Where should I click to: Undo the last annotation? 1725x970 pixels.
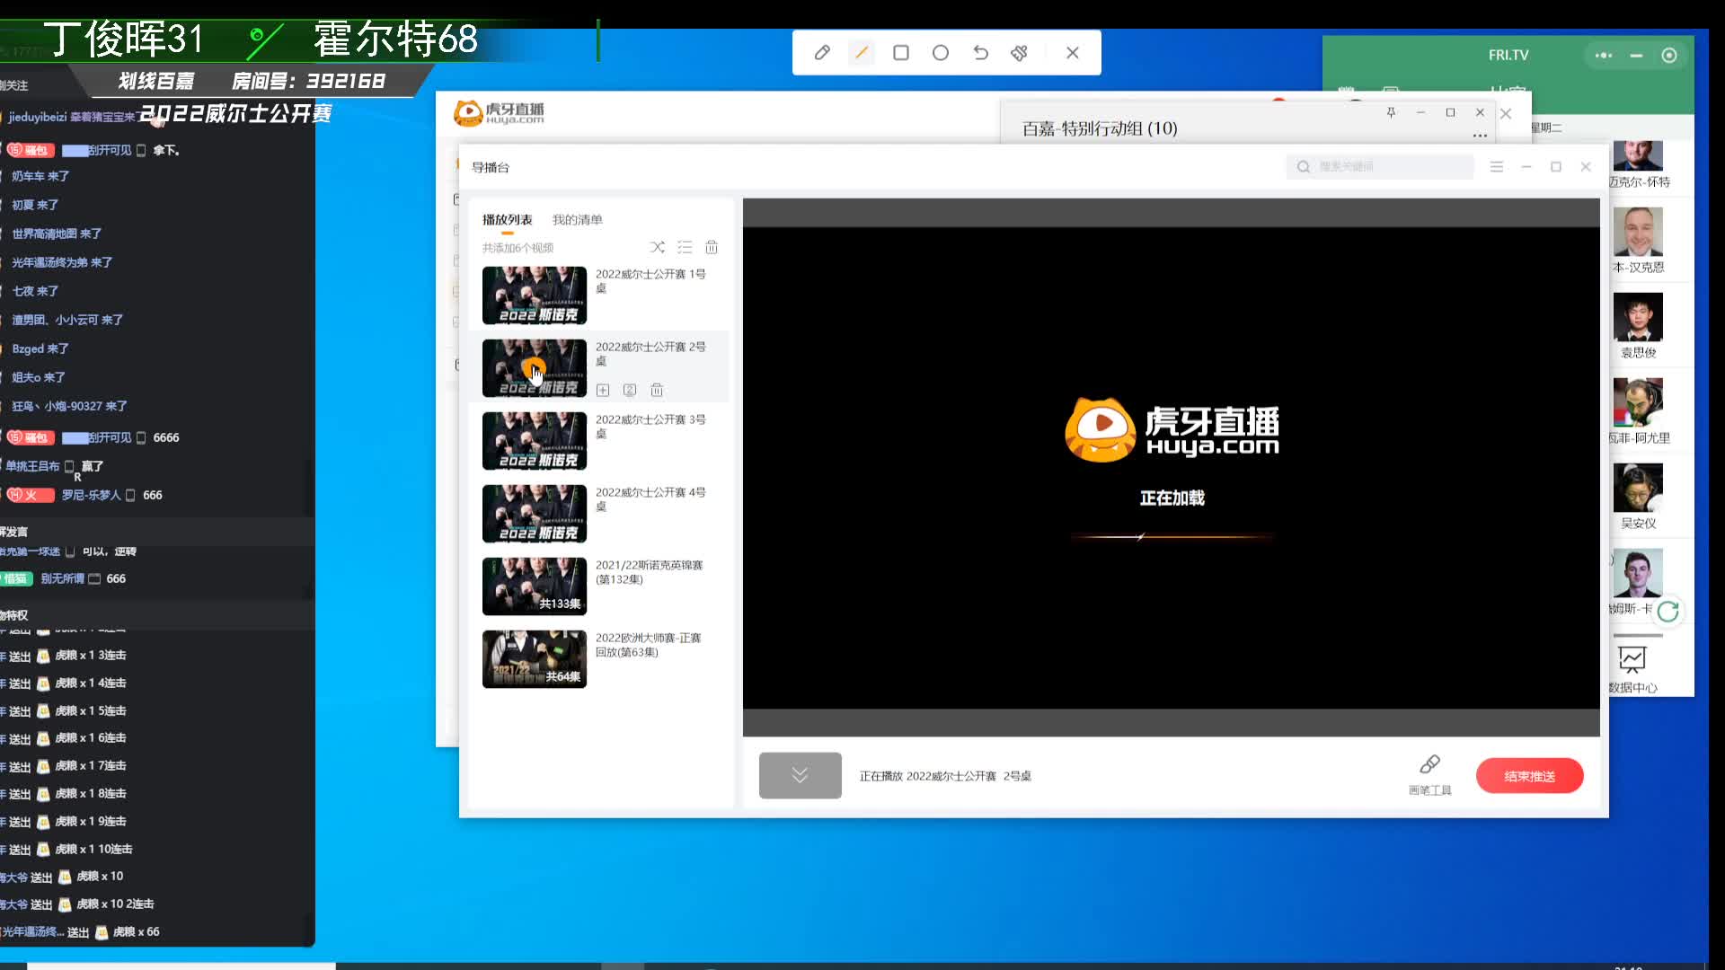[x=980, y=52]
